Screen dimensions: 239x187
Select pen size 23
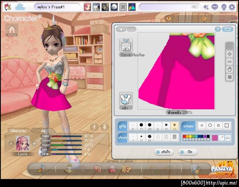pyautogui.click(x=149, y=138)
